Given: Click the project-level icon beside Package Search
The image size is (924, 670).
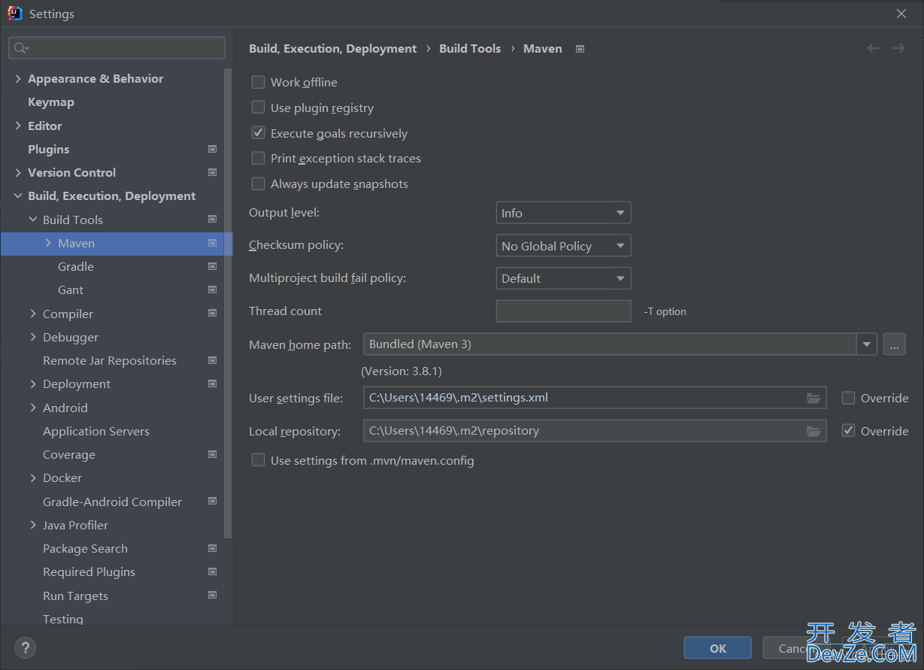Looking at the screenshot, I should point(212,548).
